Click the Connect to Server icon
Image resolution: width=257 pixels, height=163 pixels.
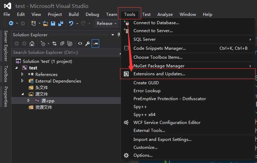click(126, 31)
